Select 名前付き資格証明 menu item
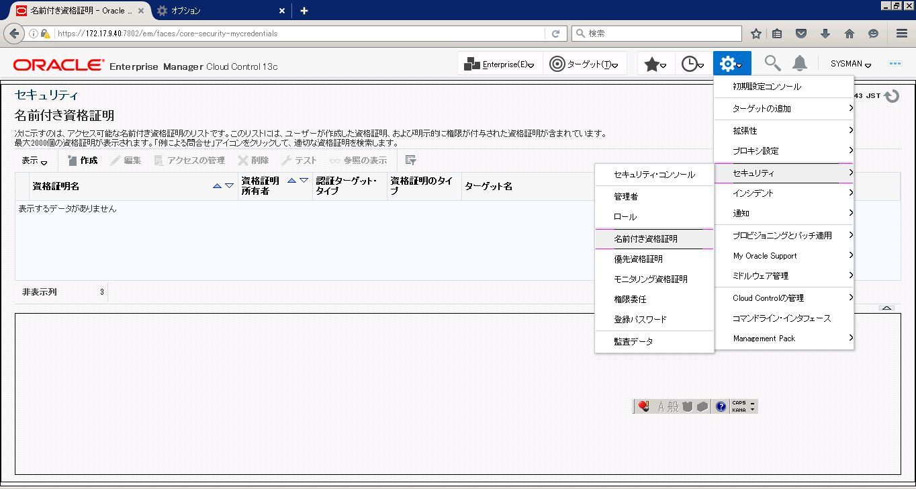 pos(654,239)
